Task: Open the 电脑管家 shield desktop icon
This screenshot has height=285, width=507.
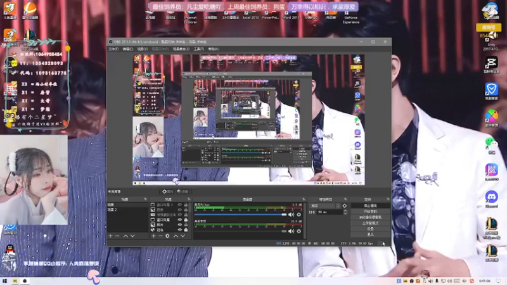Action: 491,91
